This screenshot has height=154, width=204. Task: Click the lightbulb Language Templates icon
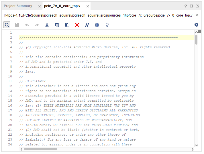107,25
